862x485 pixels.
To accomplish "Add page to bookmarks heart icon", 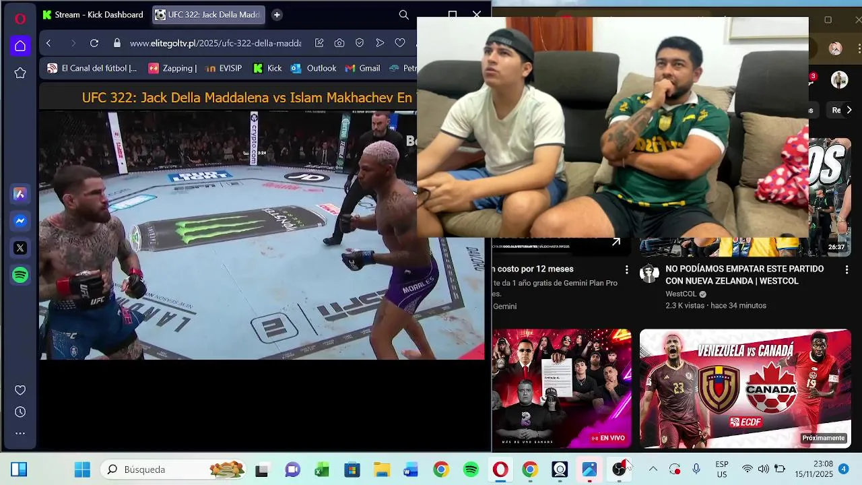I will click(400, 43).
